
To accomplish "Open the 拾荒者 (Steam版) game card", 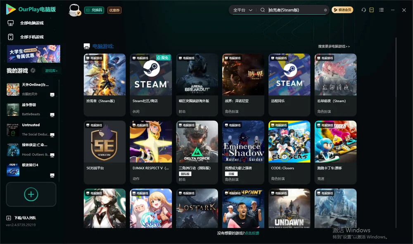I will 104,84.
